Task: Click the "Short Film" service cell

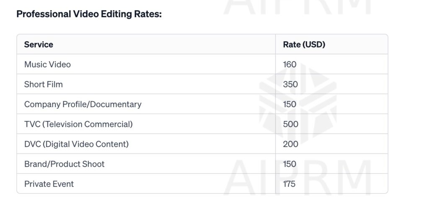Action: tap(44, 84)
